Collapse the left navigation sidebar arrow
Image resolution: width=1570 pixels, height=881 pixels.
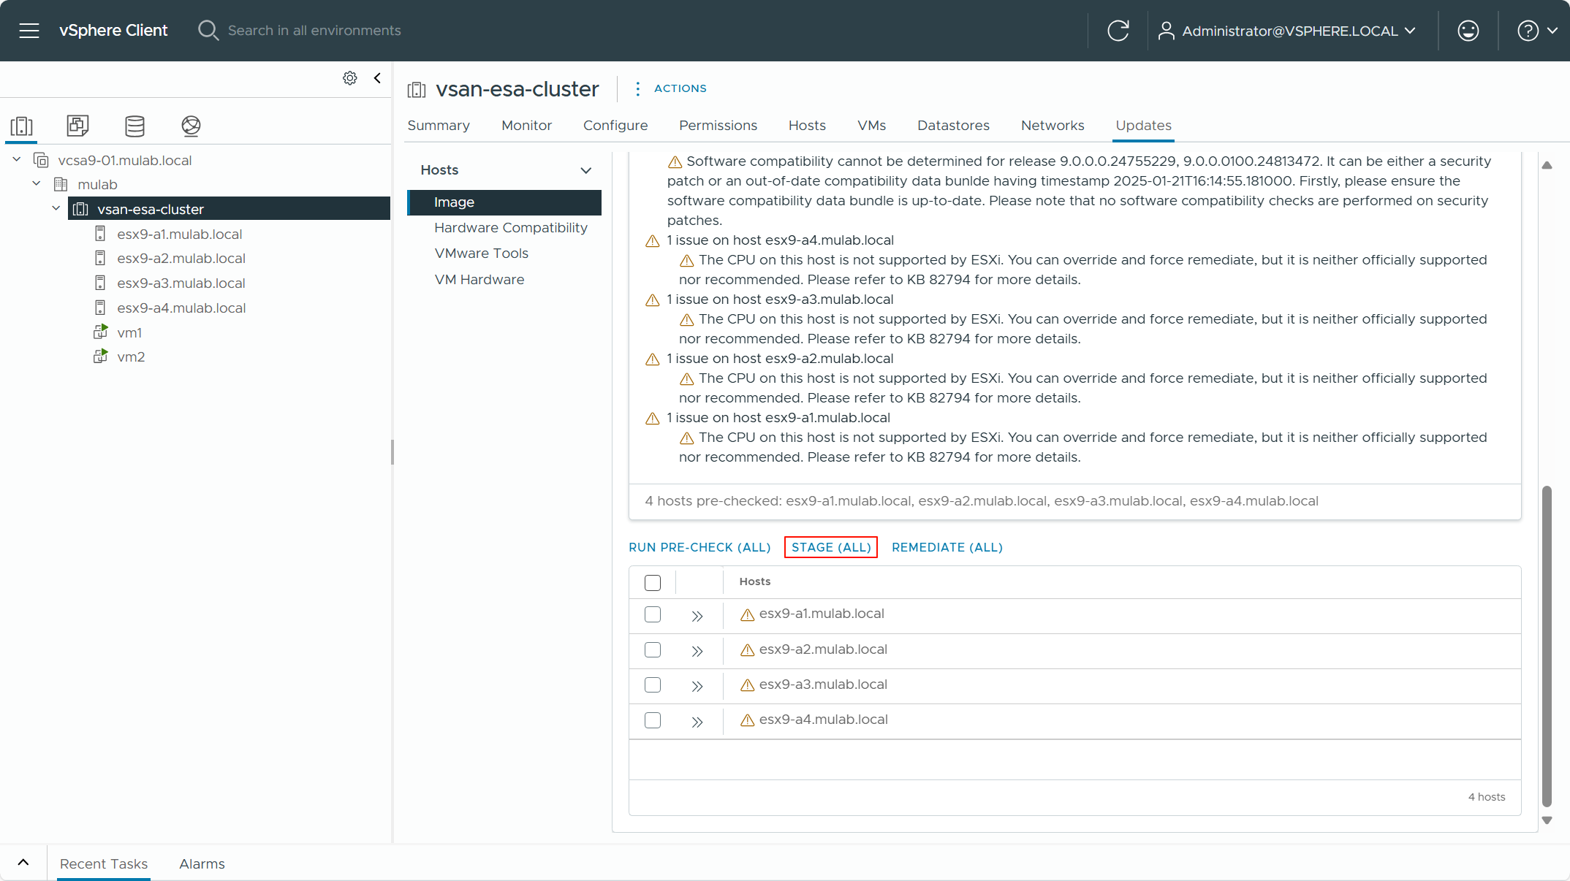pyautogui.click(x=377, y=78)
